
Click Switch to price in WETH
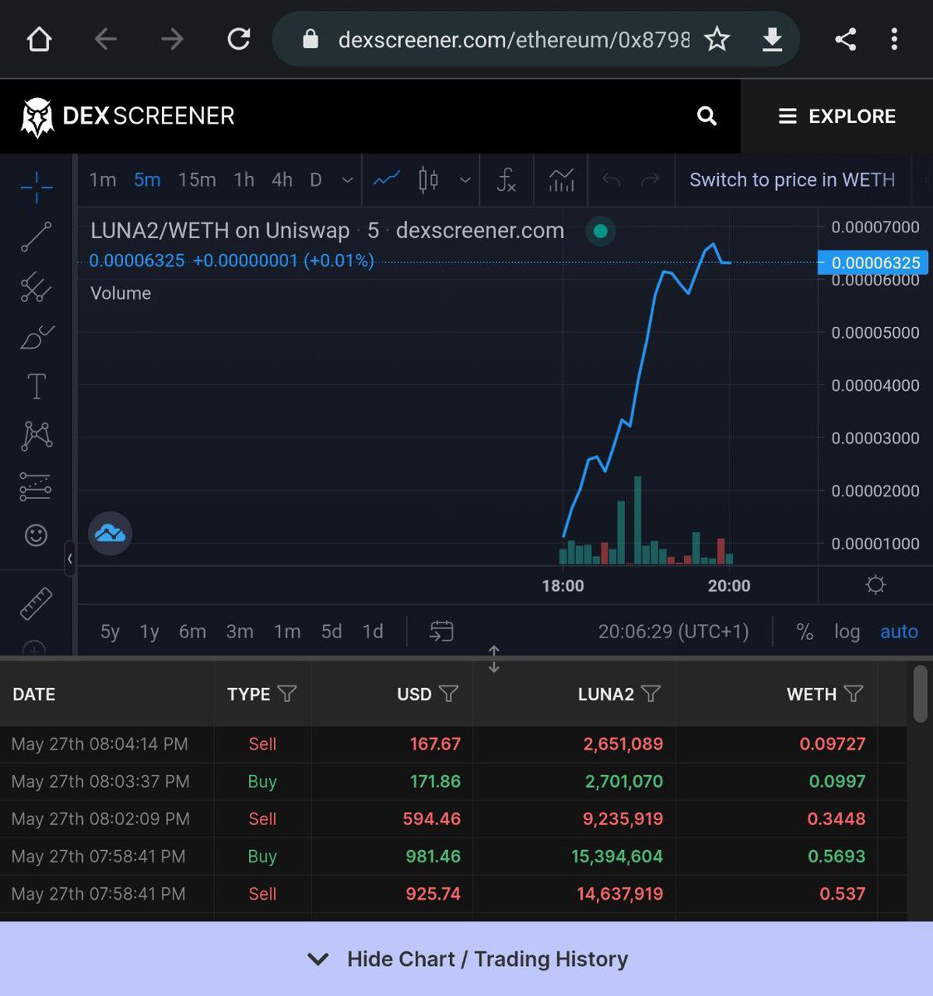pyautogui.click(x=792, y=180)
